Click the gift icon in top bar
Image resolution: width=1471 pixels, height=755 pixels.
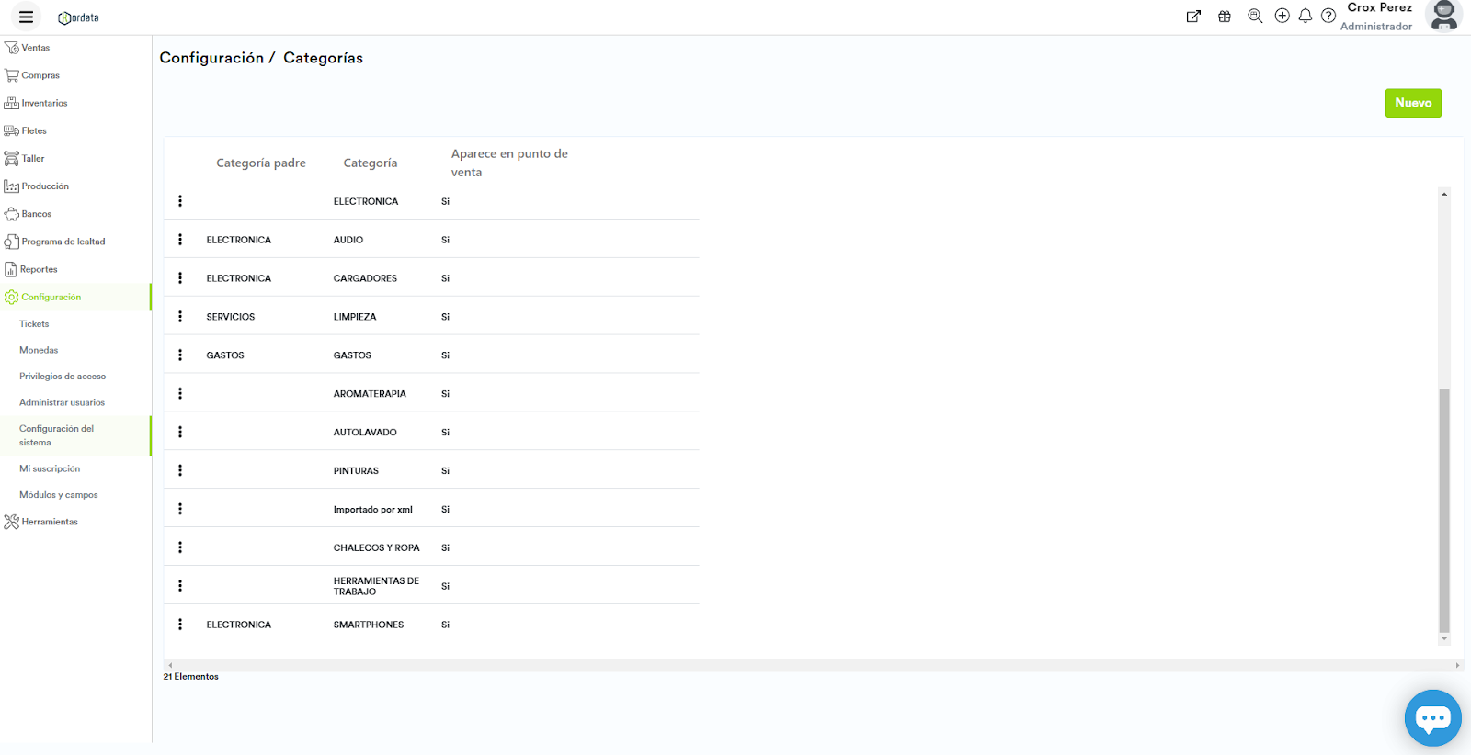point(1225,17)
